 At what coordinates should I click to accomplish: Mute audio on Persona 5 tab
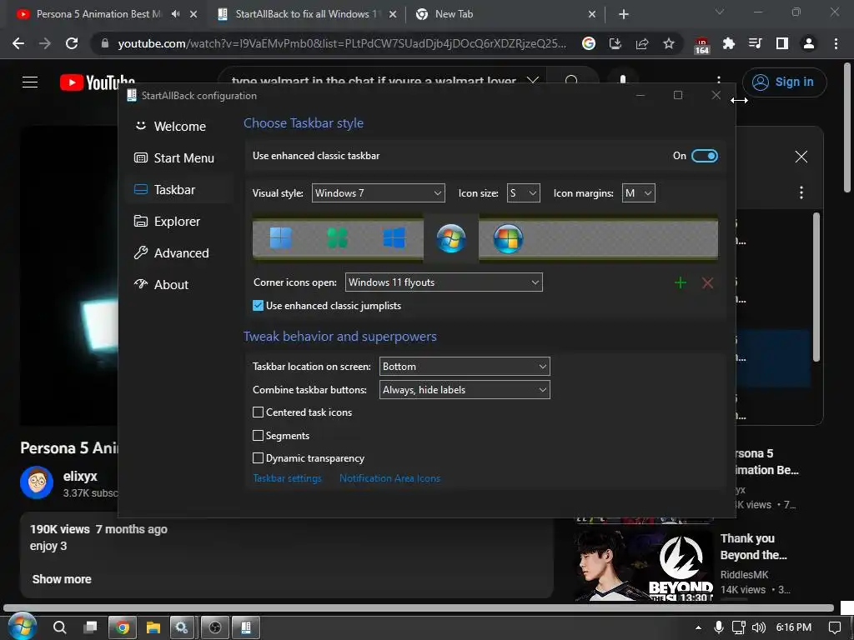(175, 14)
